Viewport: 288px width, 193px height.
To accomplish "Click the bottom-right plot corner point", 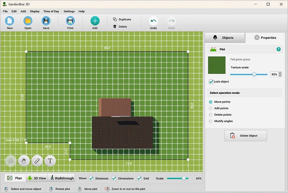I will pyautogui.click(x=188, y=160).
